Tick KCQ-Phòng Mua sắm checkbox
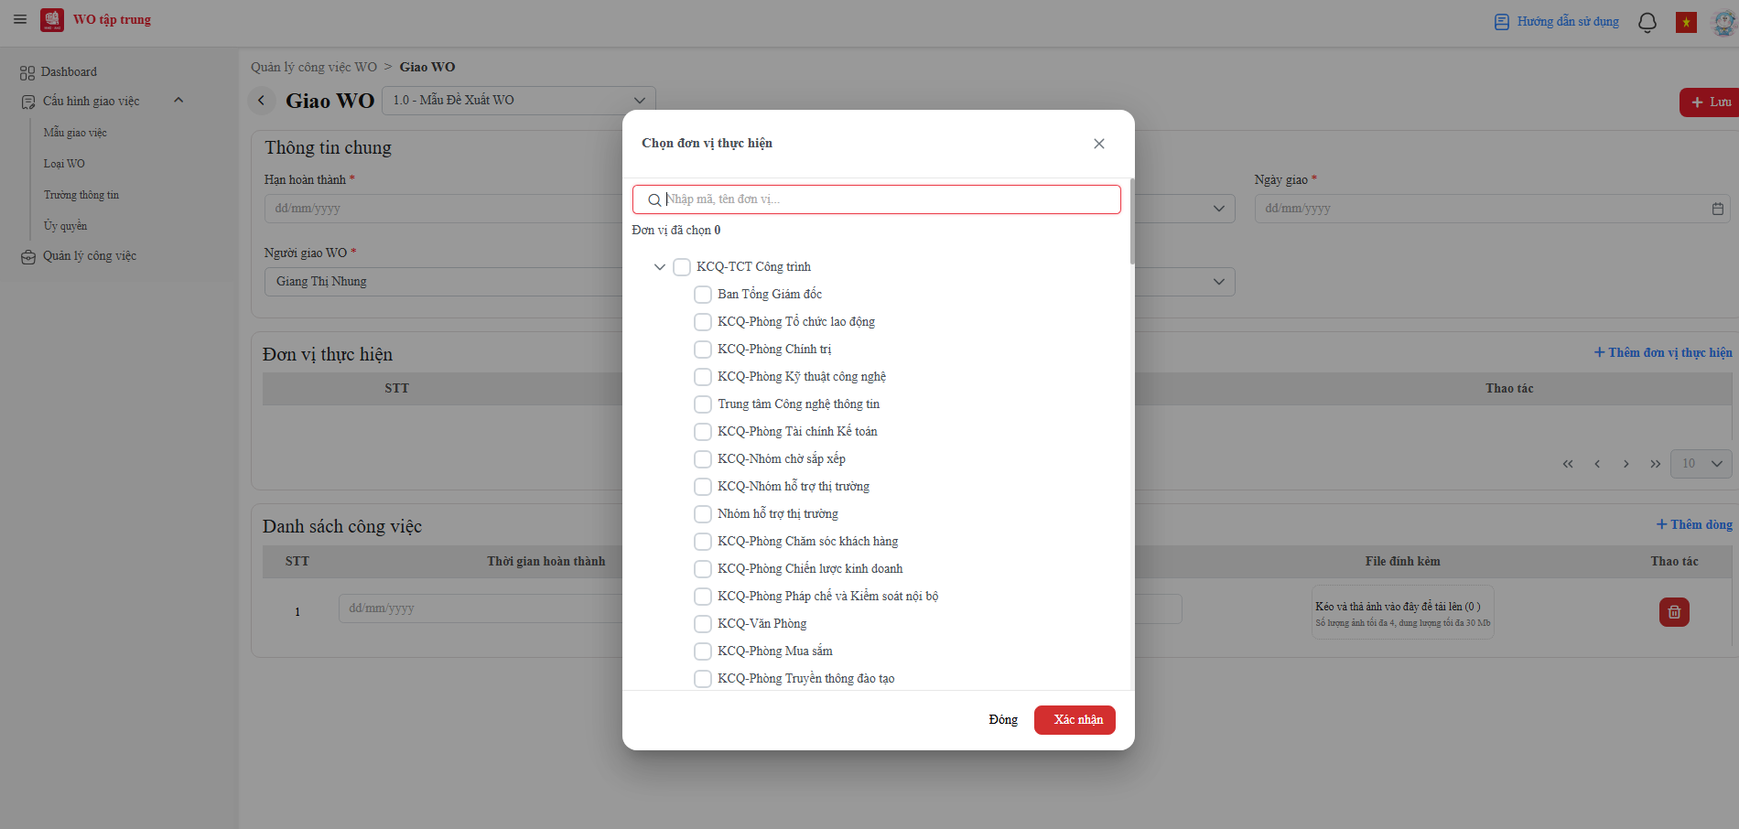 [x=703, y=651]
